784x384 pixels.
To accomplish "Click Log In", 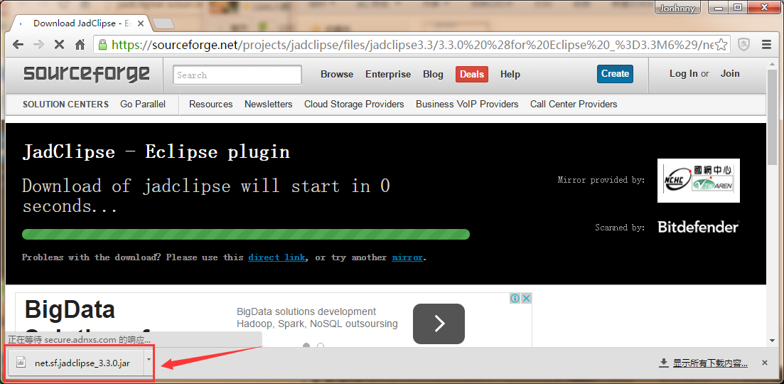I will (684, 73).
